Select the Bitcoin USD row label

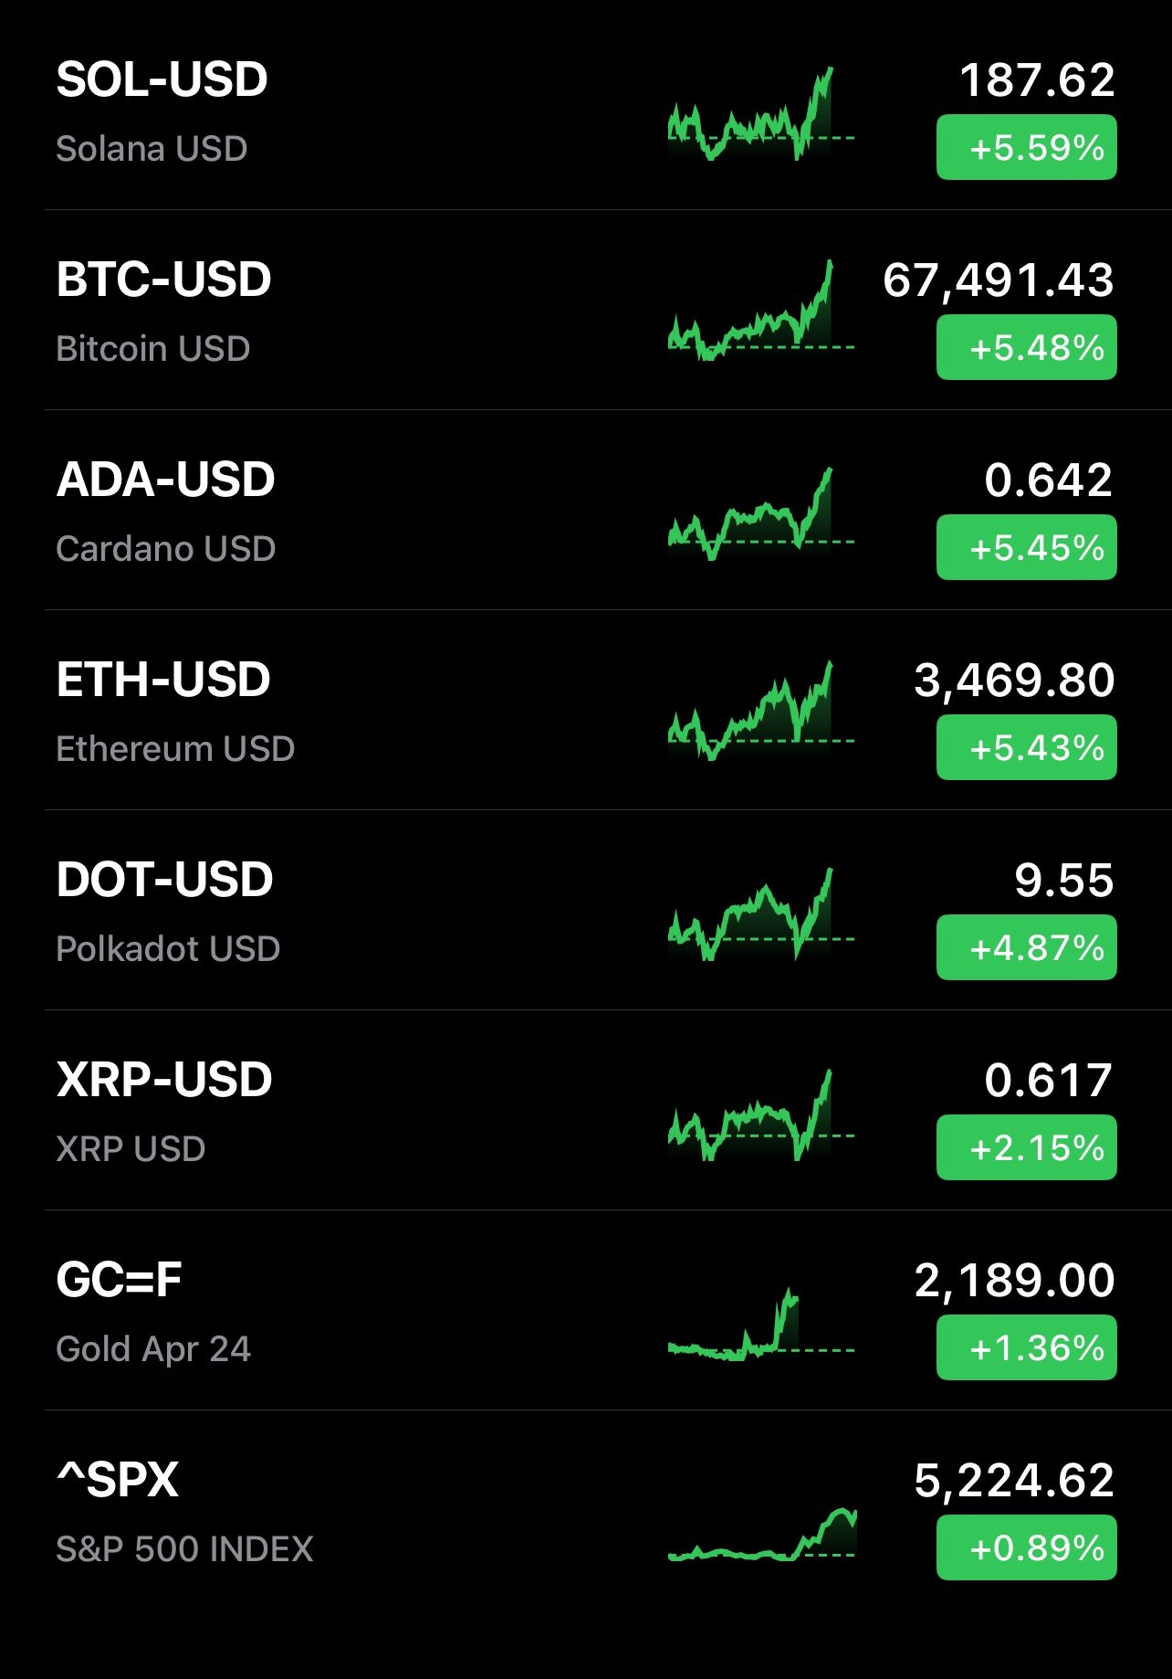pyautogui.click(x=152, y=349)
